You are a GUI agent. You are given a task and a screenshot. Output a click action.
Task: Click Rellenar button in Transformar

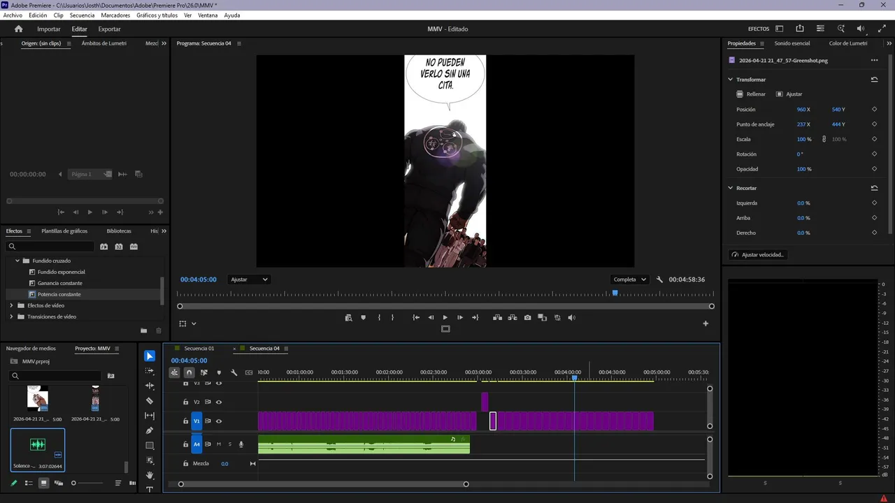[751, 94]
